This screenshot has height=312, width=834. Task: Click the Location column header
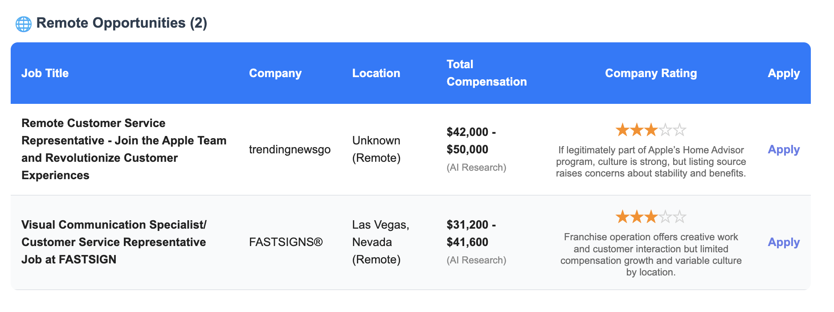coord(376,73)
